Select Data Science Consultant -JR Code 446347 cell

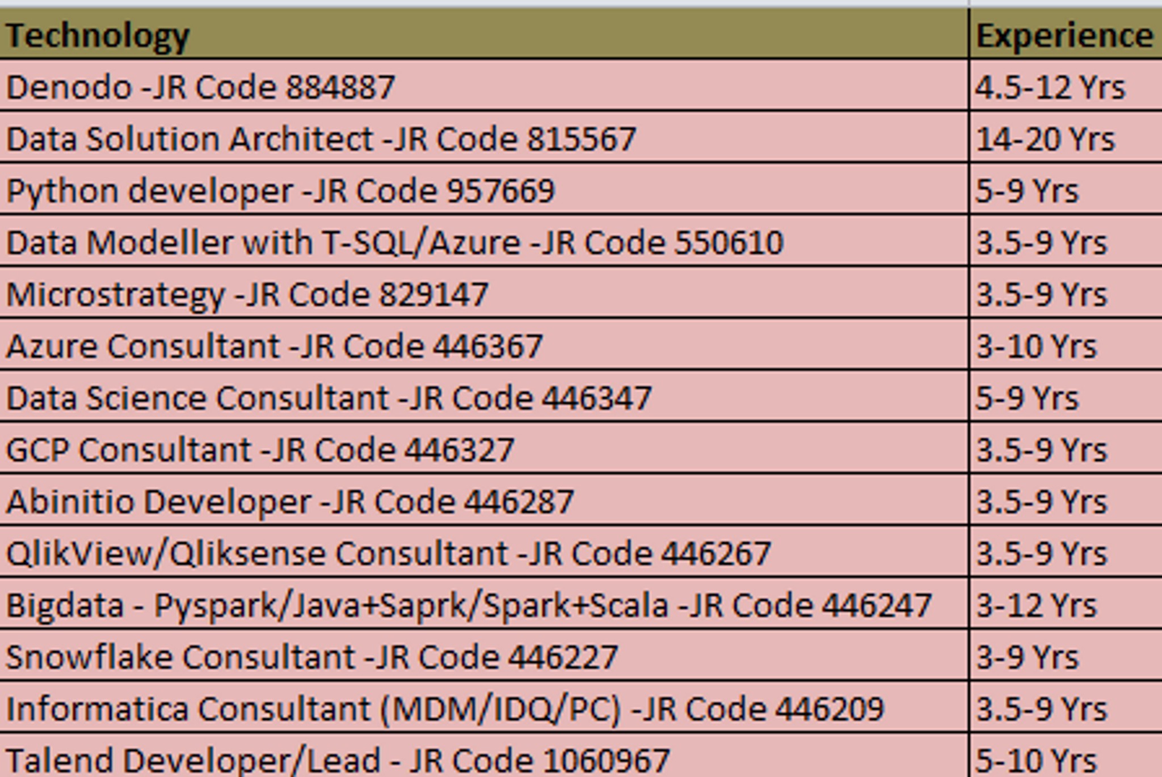click(483, 396)
